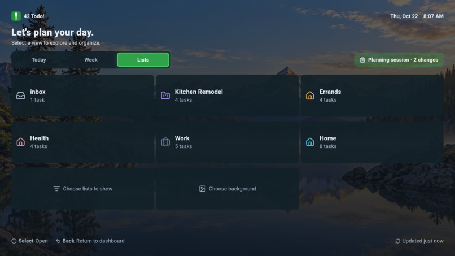Click the inbox tray icon
This screenshot has height=256, width=455.
(20, 96)
